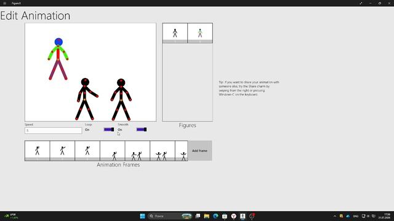Viewport: 394px width, 221px height.
Task: Select the third animation frame thumbnail
Action: pyautogui.click(x=87, y=151)
